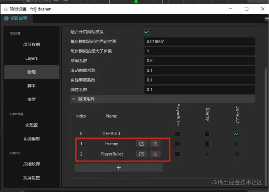The width and height of the screenshot is (269, 192).
Task: Click the 弹性系数 input field
Action: (199, 90)
